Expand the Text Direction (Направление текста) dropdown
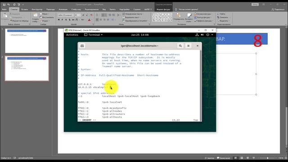 [x=133, y=14]
